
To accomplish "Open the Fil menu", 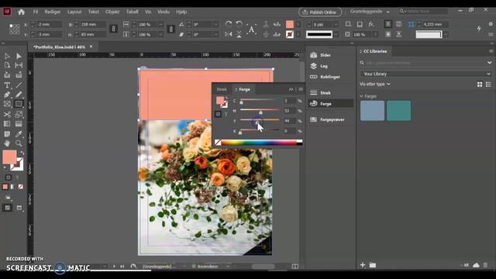I will click(x=36, y=12).
